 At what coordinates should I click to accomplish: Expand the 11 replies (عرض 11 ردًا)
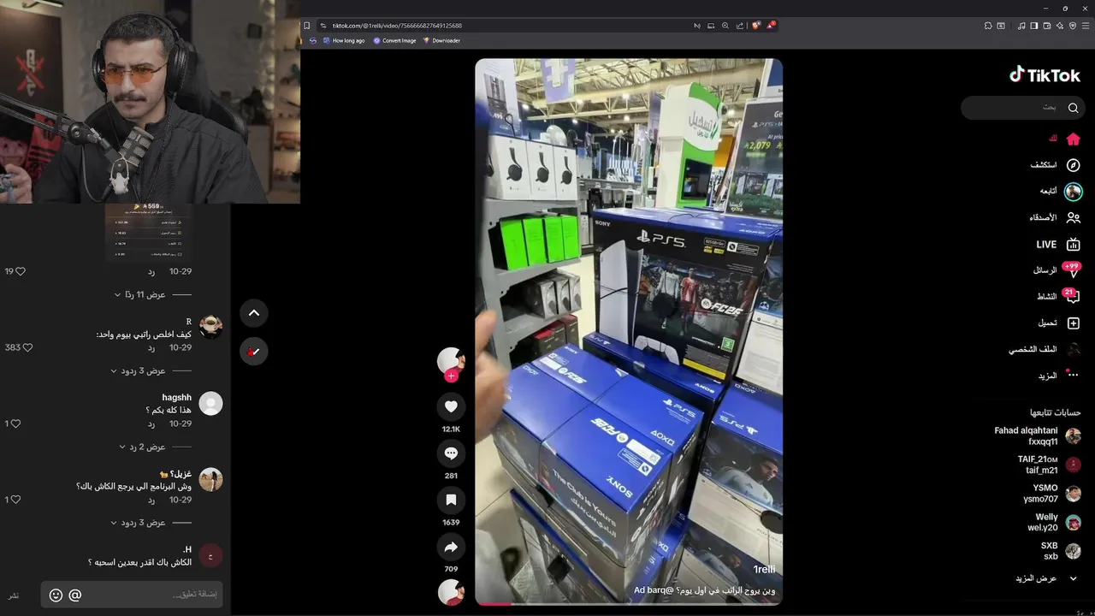(141, 294)
